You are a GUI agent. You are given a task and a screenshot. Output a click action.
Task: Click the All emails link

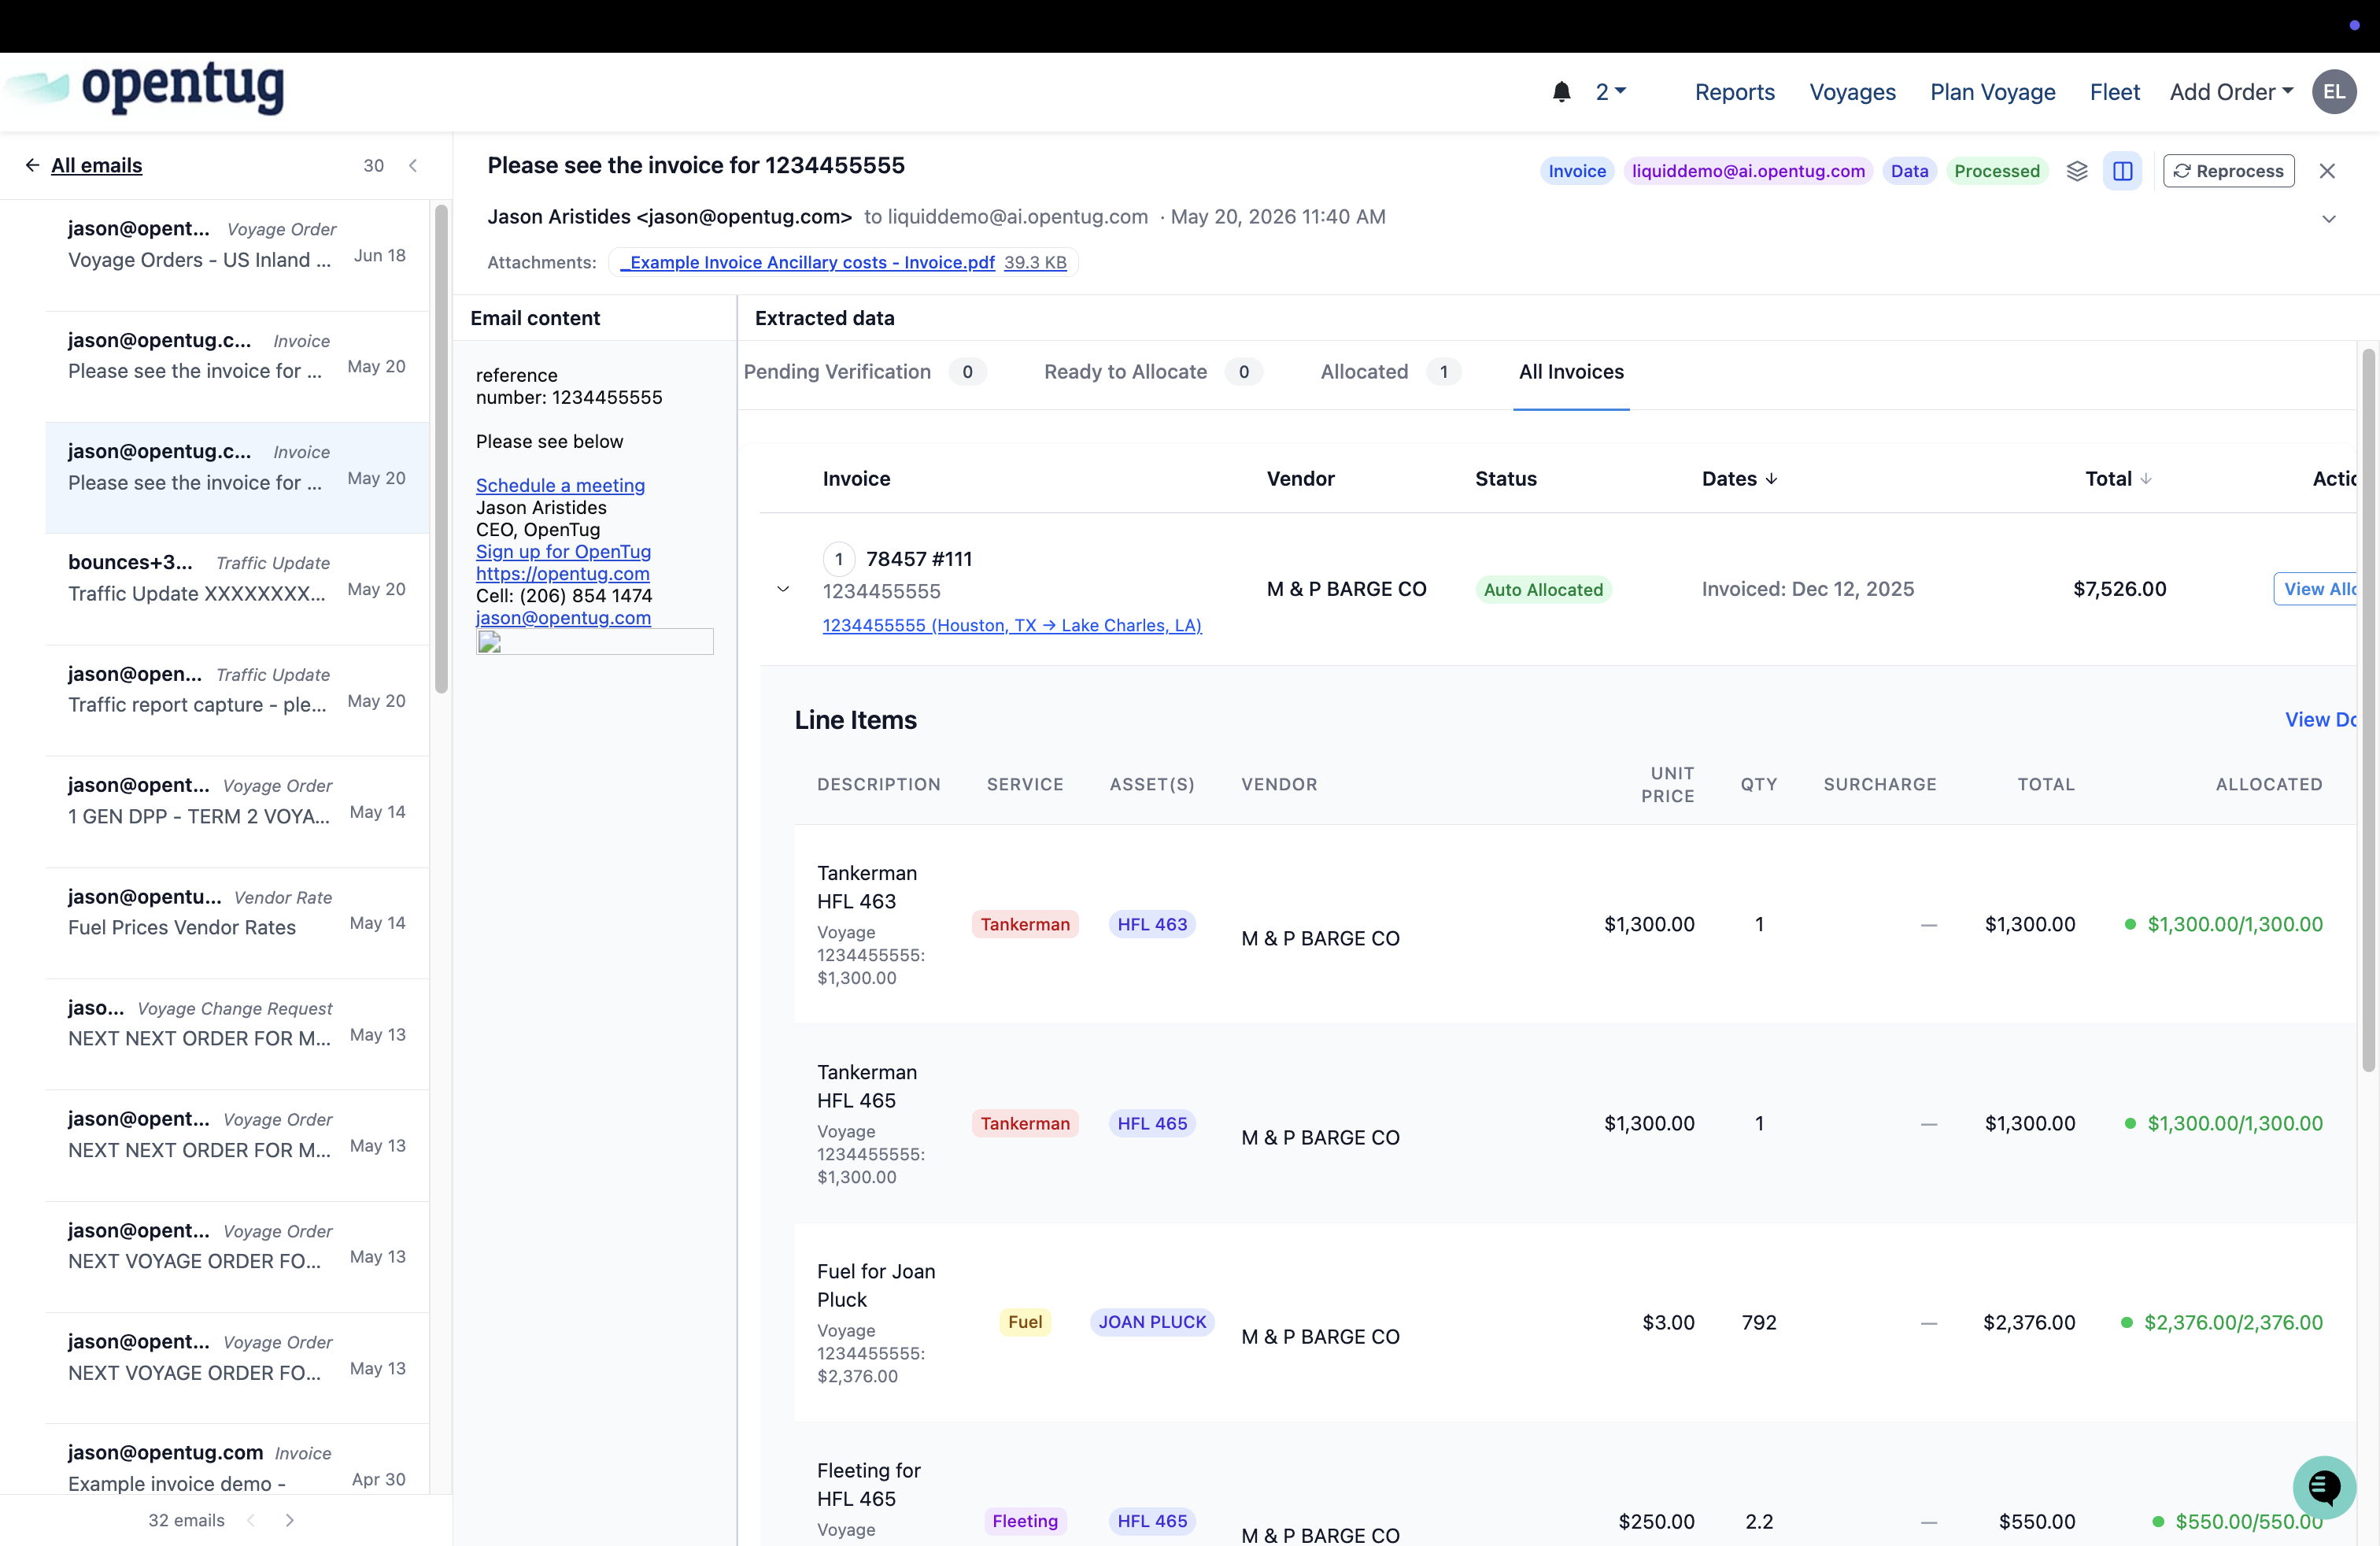(x=96, y=165)
